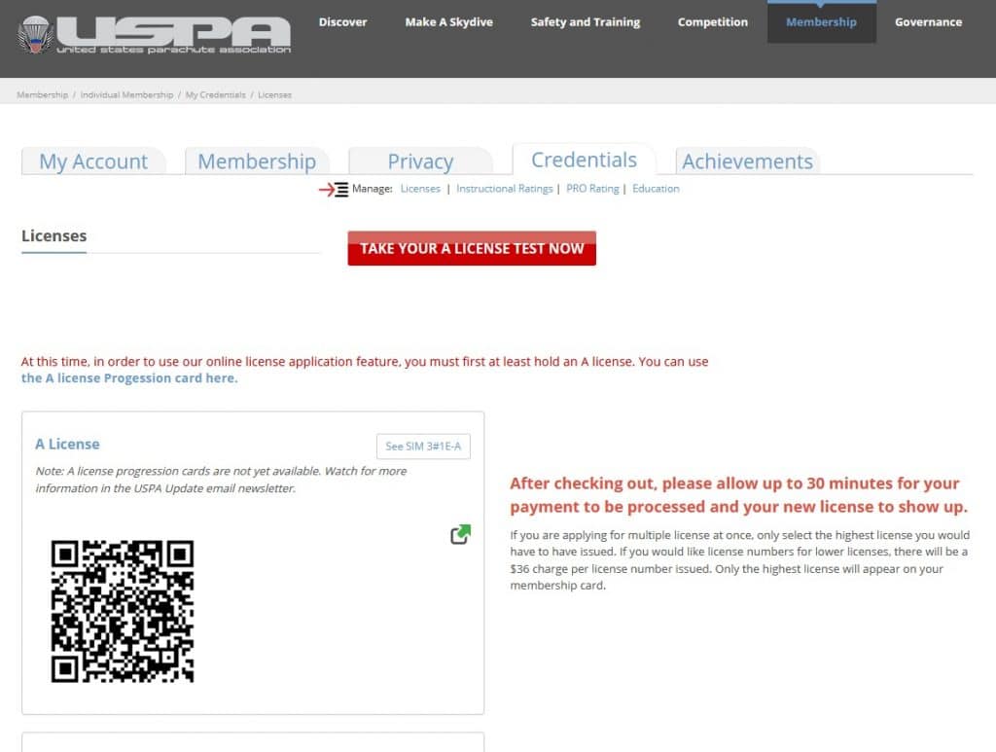Image resolution: width=996 pixels, height=752 pixels.
Task: Go to My Credentials in the breadcrumb
Action: click(215, 94)
